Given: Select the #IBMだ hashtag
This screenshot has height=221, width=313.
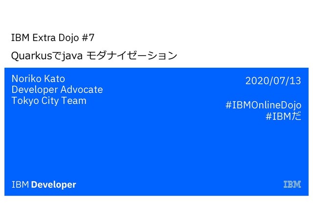Looking at the screenshot, I should click(284, 116).
